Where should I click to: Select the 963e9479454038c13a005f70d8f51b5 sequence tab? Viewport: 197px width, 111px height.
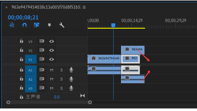pos(46,7)
